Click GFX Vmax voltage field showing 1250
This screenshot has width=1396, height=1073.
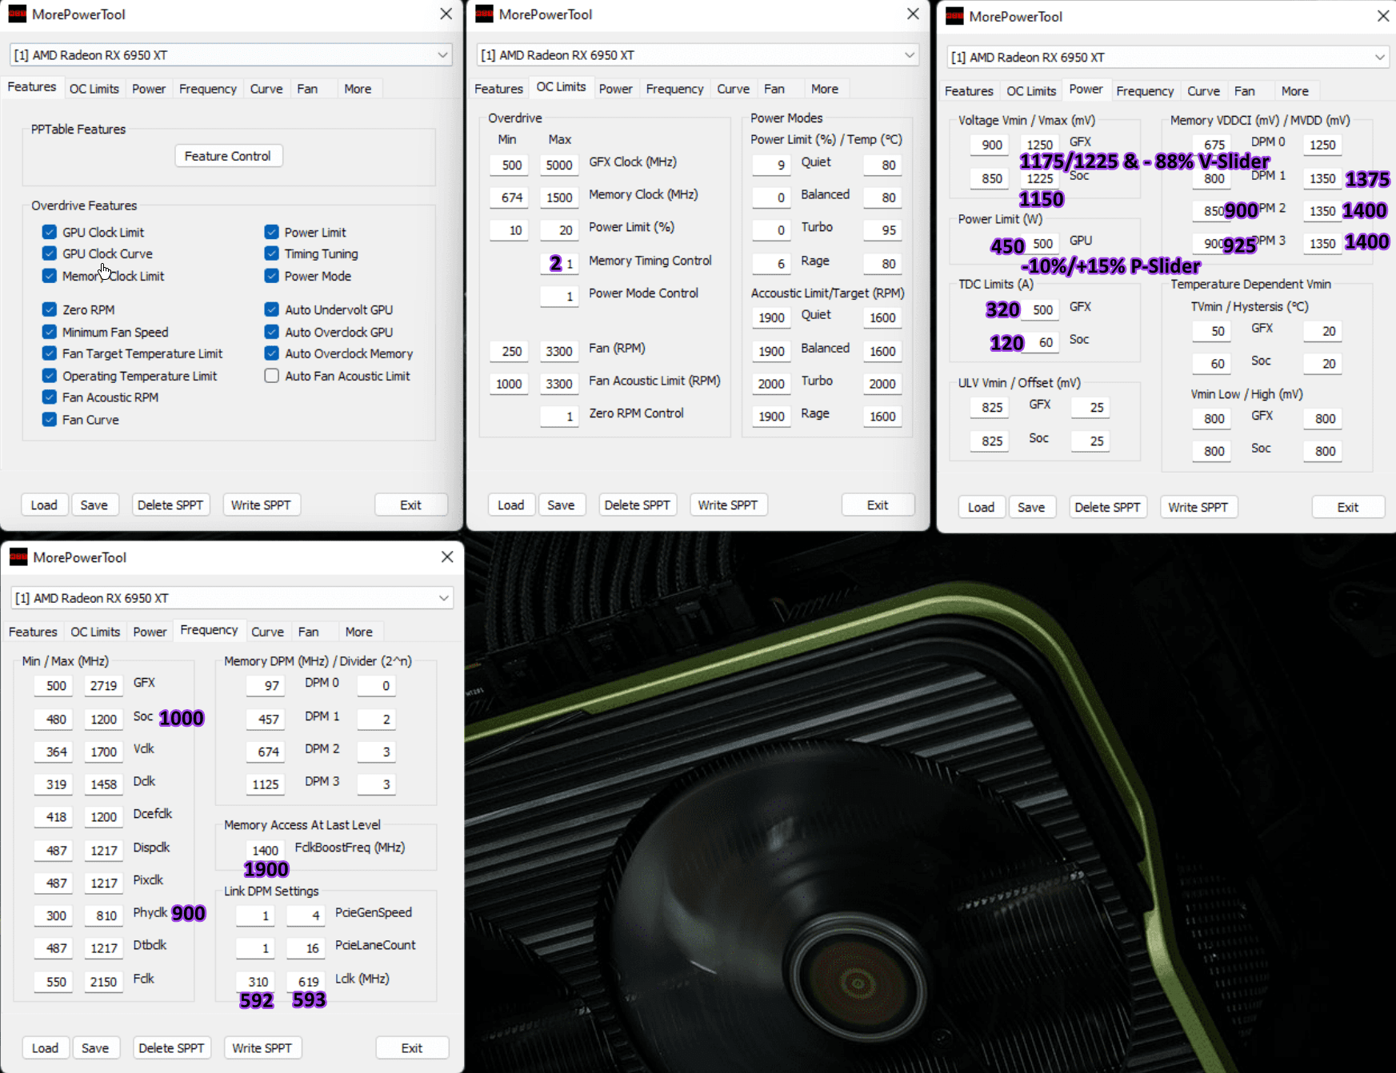tap(1040, 145)
